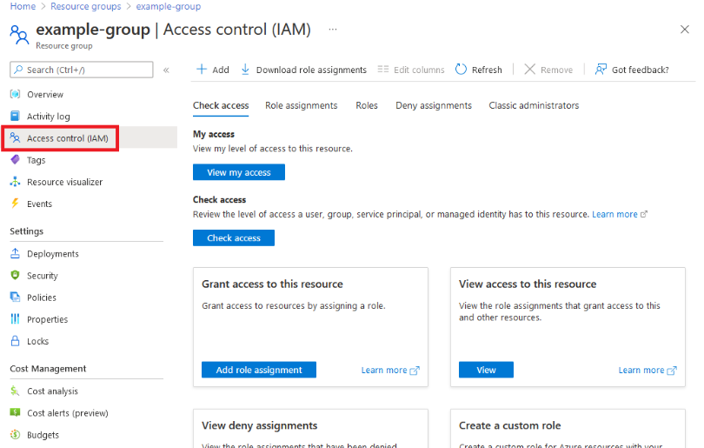
Task: Open the Classic administrators tab
Action: (x=534, y=105)
